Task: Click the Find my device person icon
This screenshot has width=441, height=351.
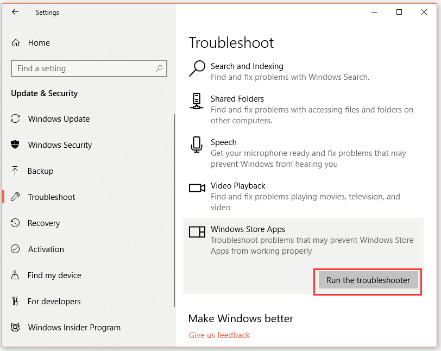Action: (15, 275)
